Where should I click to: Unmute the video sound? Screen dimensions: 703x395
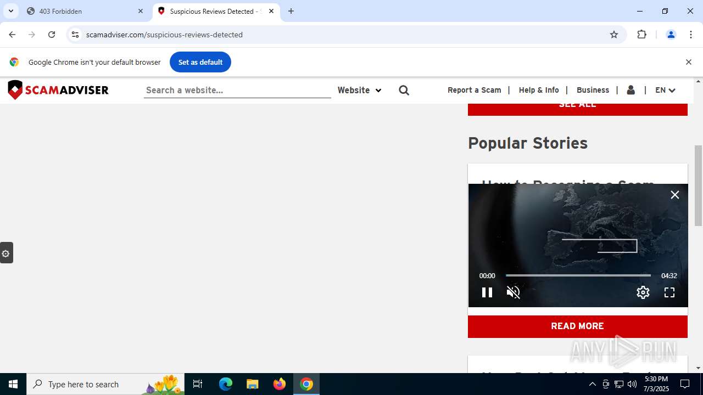(x=513, y=292)
